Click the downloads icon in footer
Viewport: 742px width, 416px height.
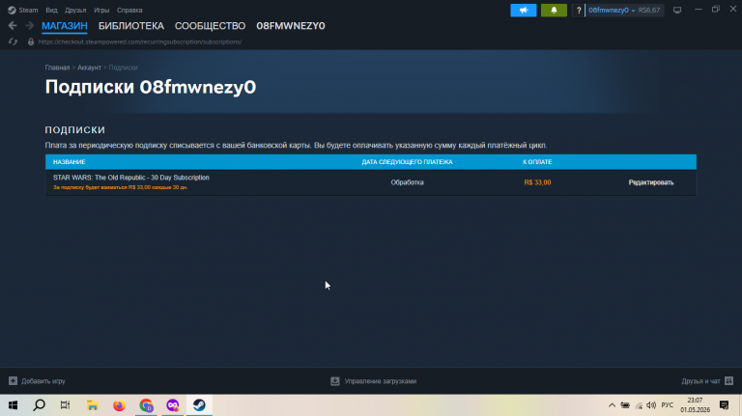coord(335,381)
